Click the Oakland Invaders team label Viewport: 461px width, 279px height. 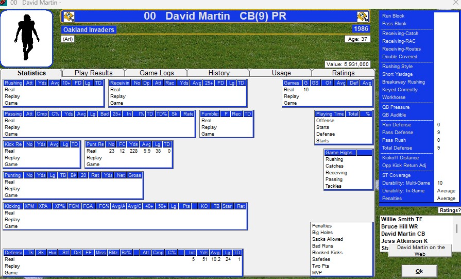(89, 30)
